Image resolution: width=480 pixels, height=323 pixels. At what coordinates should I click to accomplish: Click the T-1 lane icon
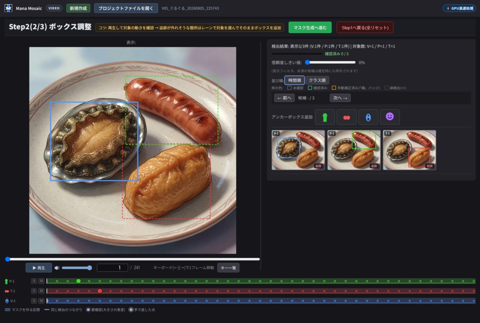[7, 291]
